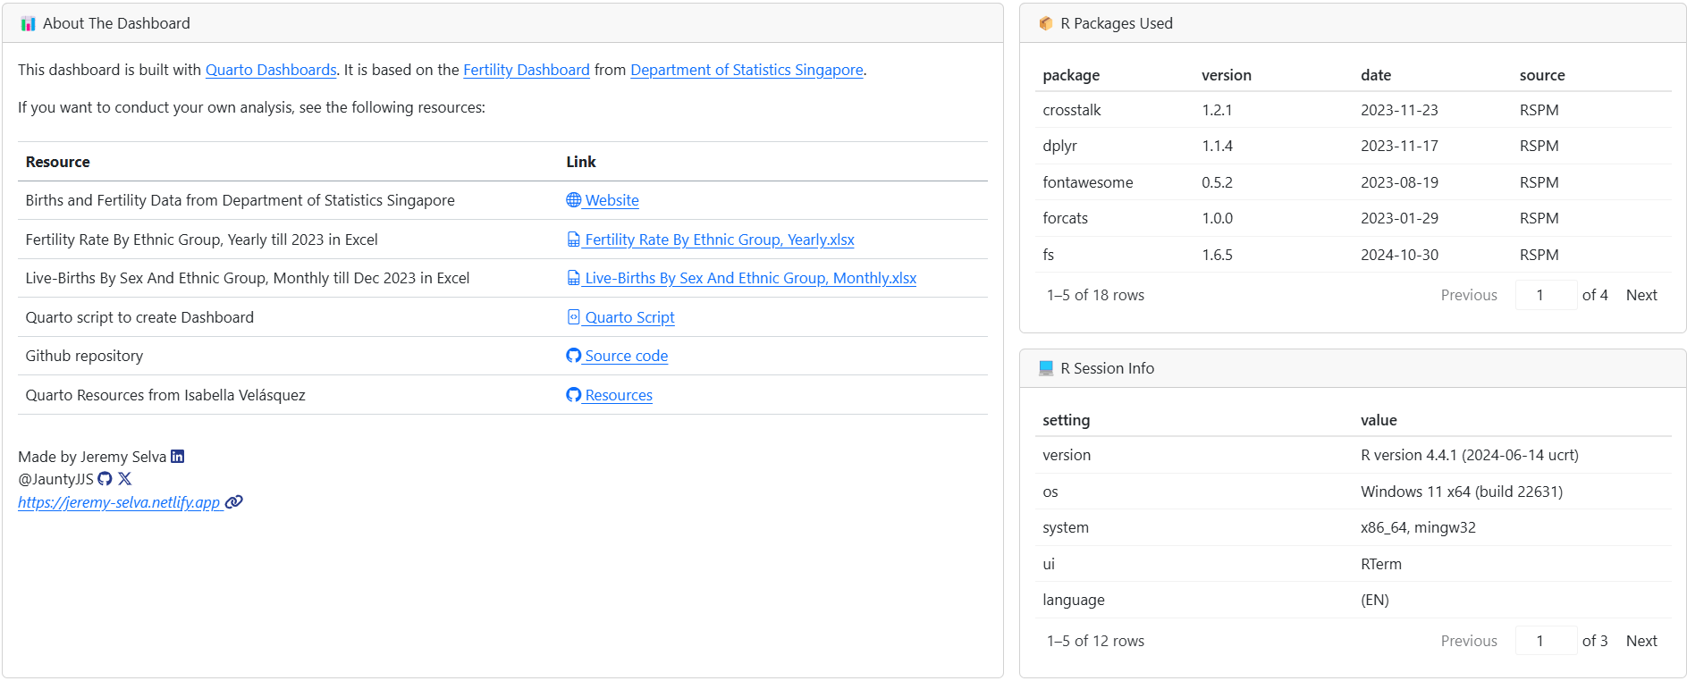
Task: Visit Department of Statistics Singapore link
Action: tap(746, 70)
